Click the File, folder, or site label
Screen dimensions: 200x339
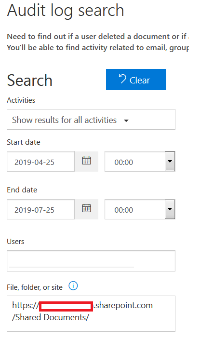(35, 287)
